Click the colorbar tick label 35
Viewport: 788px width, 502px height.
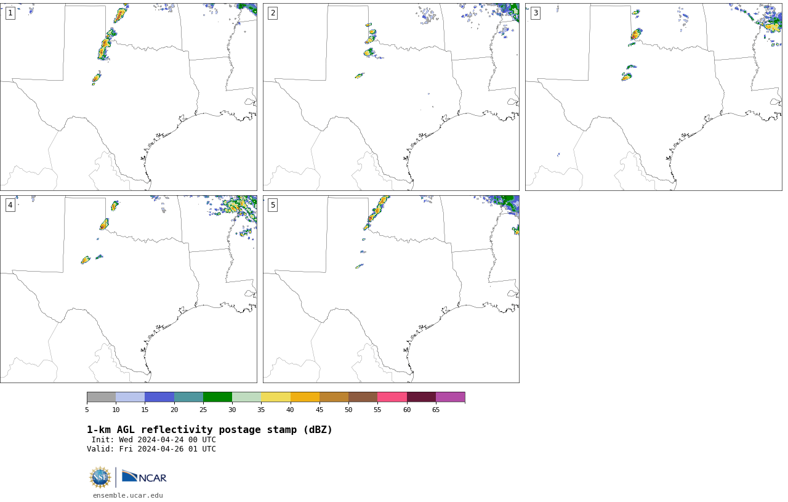pos(261,410)
